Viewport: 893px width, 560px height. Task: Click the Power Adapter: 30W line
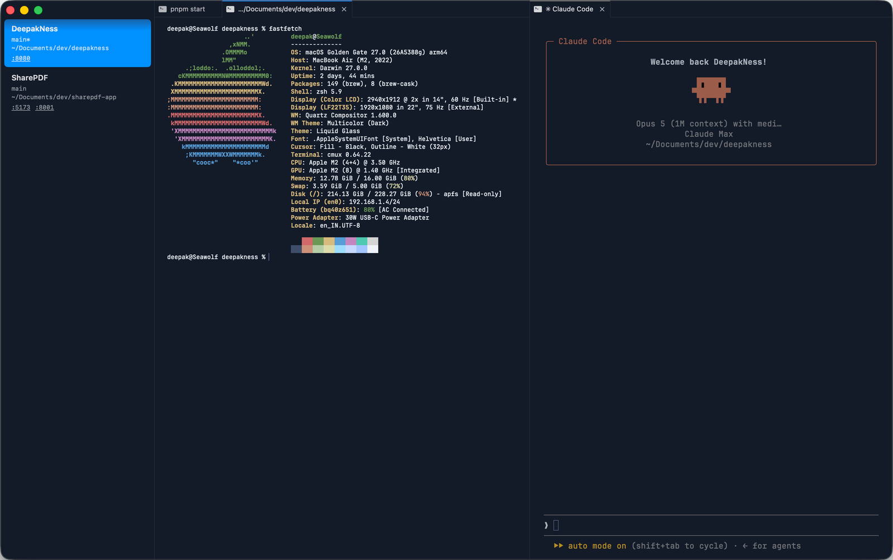click(x=360, y=217)
